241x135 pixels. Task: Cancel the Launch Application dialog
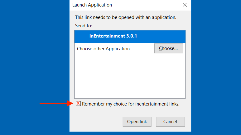170,122
